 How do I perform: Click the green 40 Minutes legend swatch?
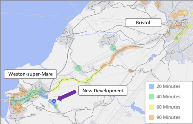click(x=151, y=97)
